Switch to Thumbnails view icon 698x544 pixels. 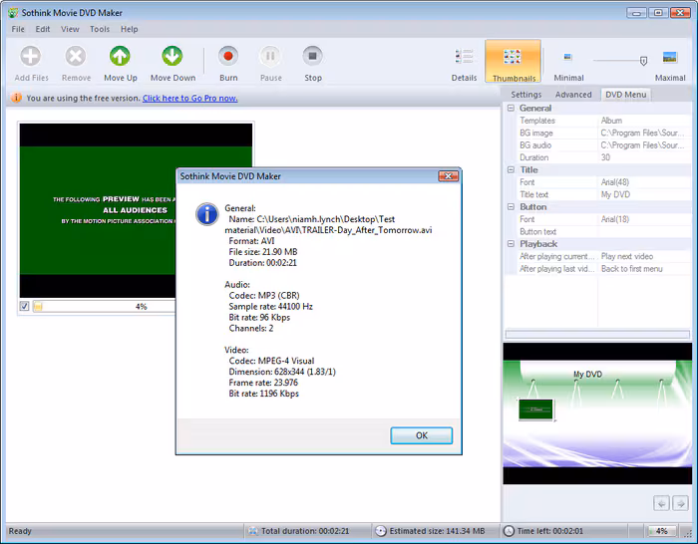[513, 57]
